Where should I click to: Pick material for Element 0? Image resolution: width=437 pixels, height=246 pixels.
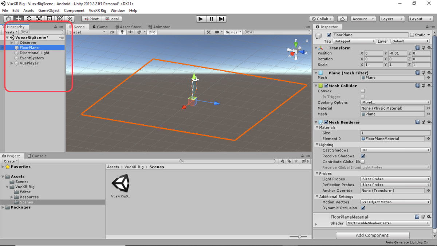coord(429,139)
